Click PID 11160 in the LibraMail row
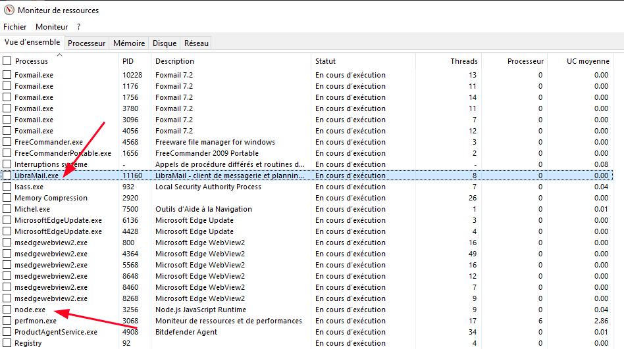Viewport: 624px width, 349px height. coord(132,175)
